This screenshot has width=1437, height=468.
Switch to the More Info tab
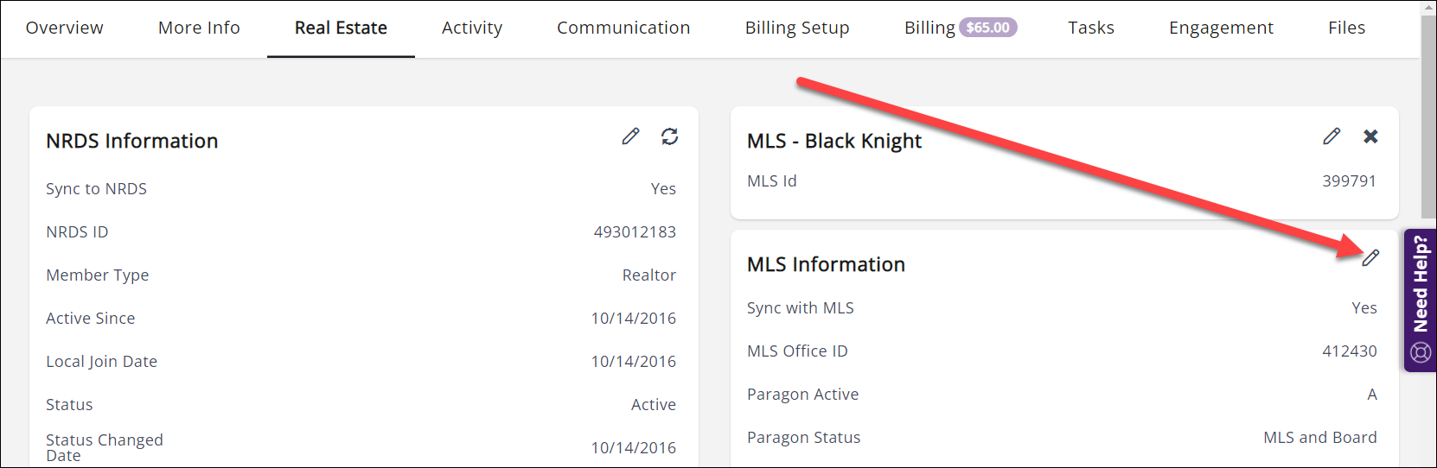tap(199, 28)
